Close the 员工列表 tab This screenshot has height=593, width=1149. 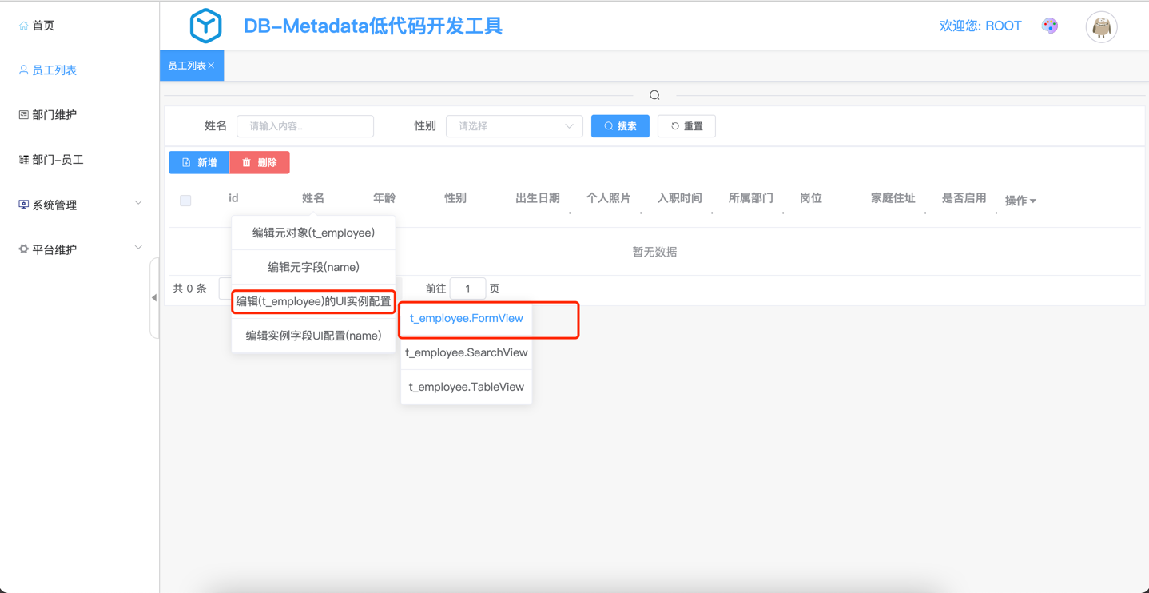pos(212,66)
